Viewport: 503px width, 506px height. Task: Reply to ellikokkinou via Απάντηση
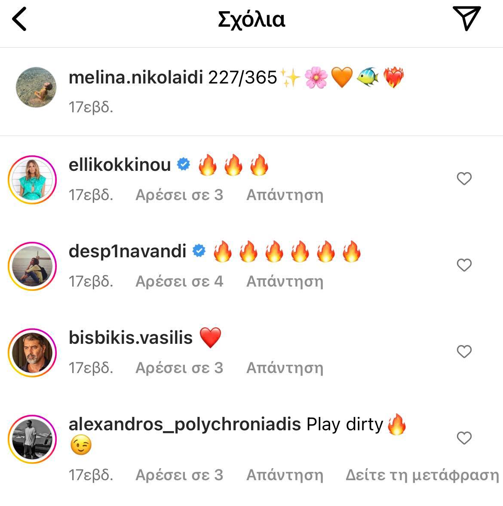click(285, 195)
